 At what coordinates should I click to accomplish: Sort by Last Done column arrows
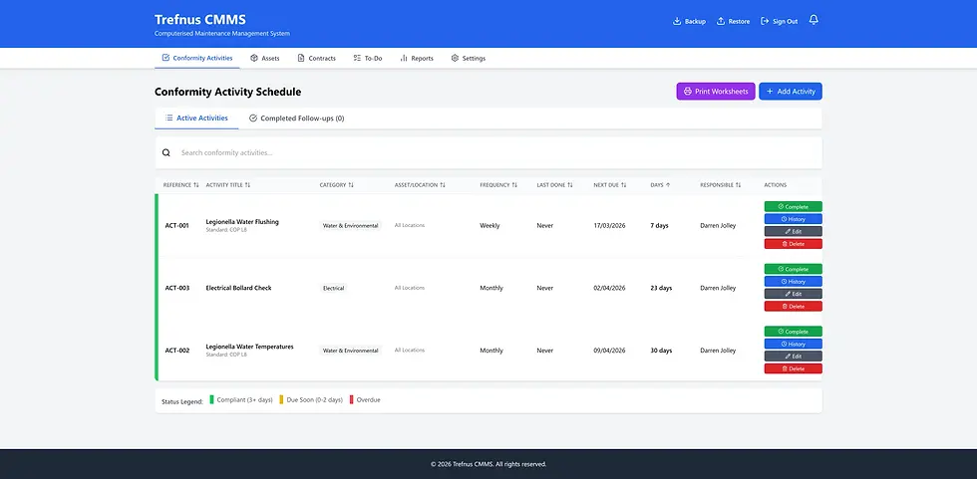click(570, 185)
